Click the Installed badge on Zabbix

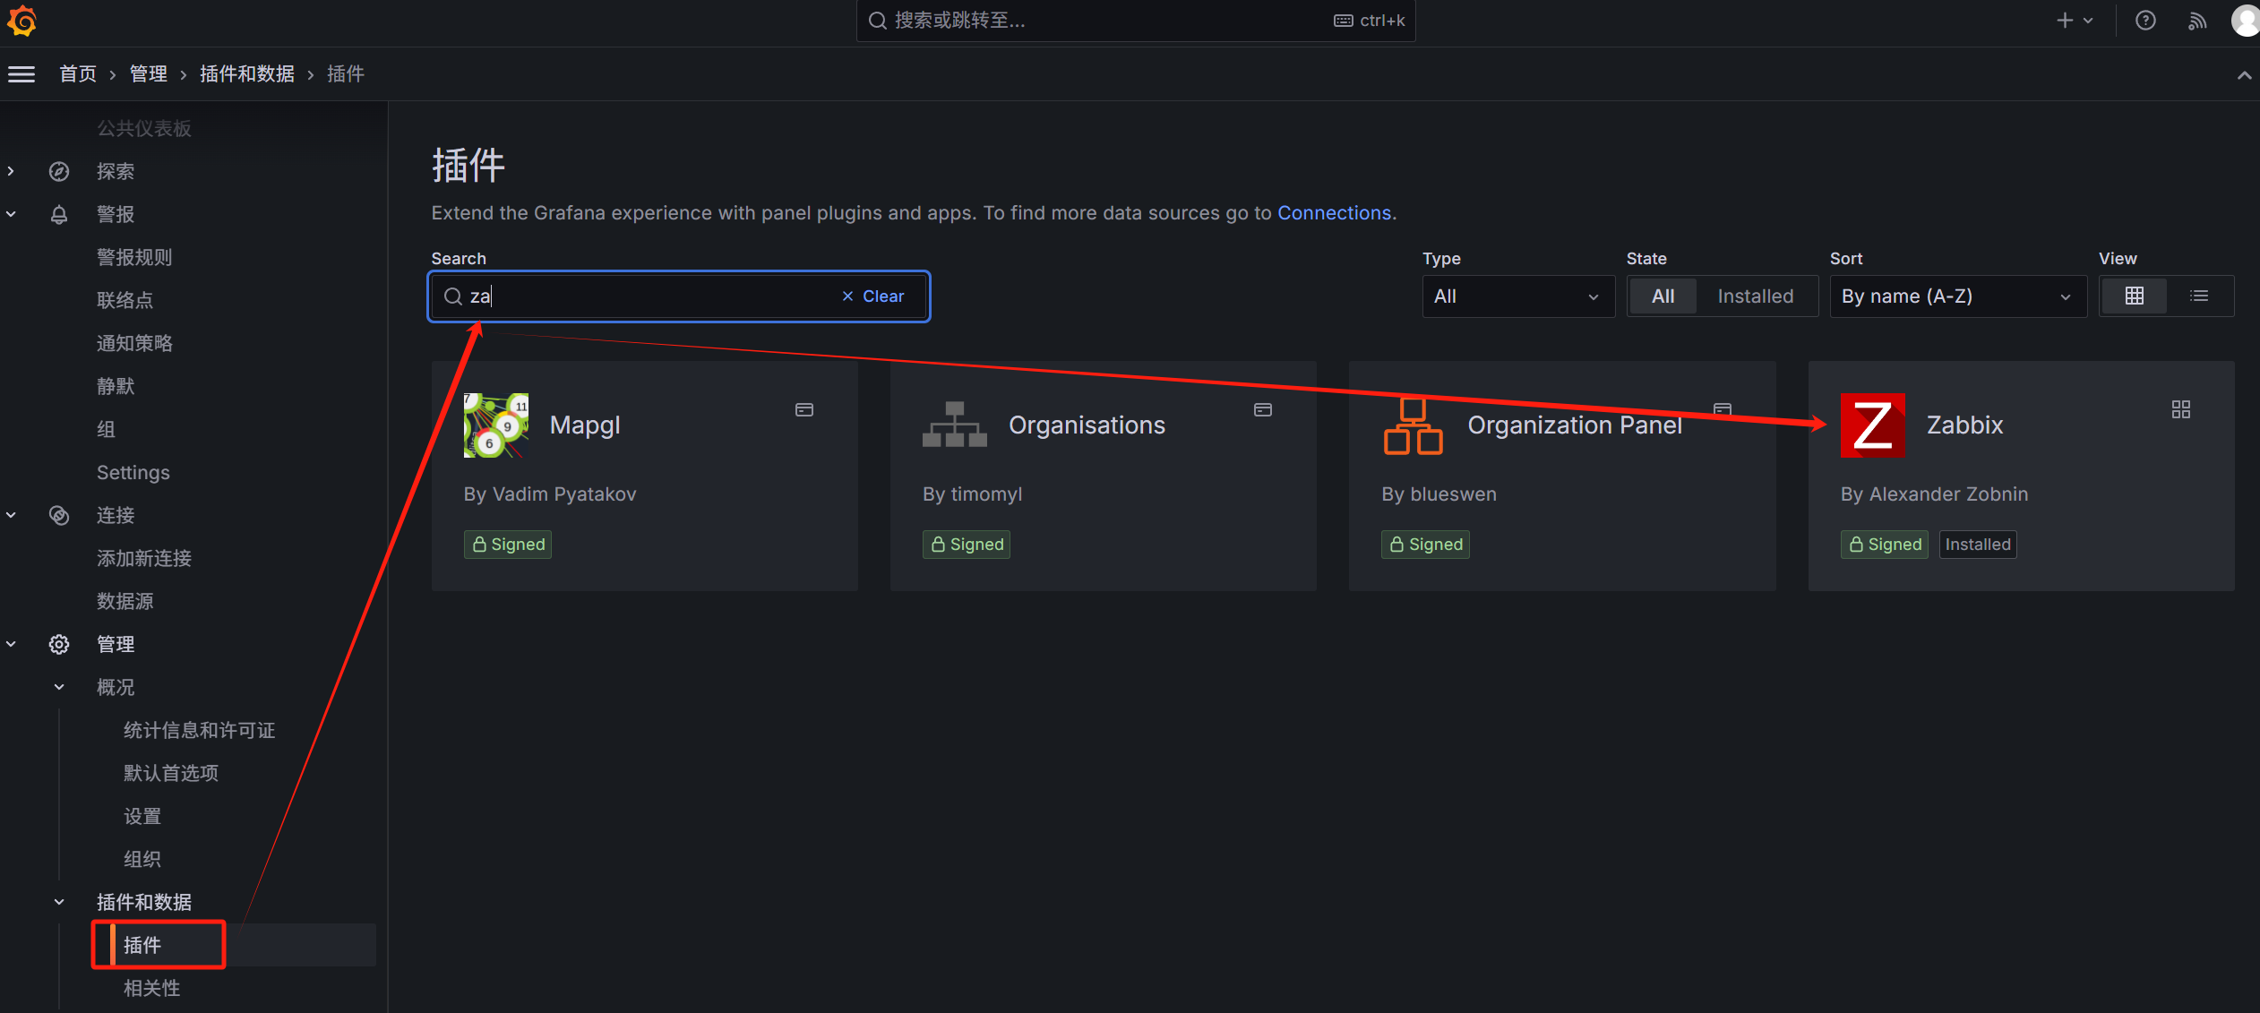click(x=1978, y=545)
